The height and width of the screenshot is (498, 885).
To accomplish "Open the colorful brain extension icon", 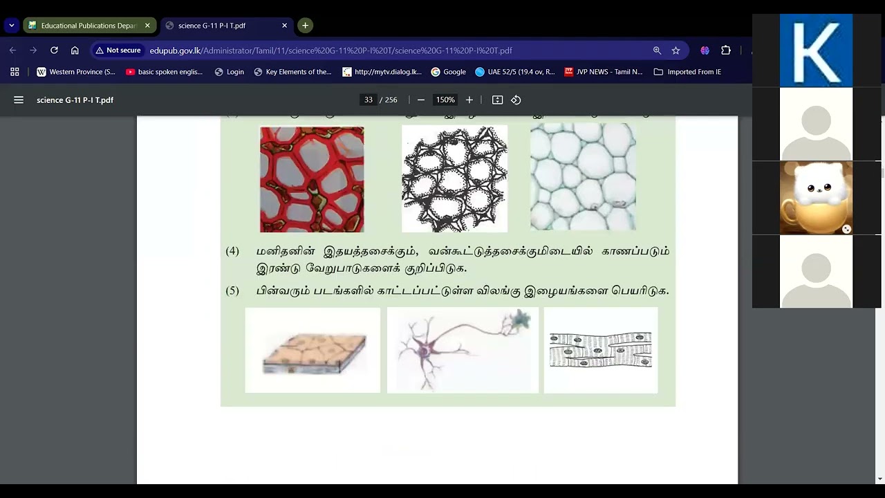I will pos(705,50).
